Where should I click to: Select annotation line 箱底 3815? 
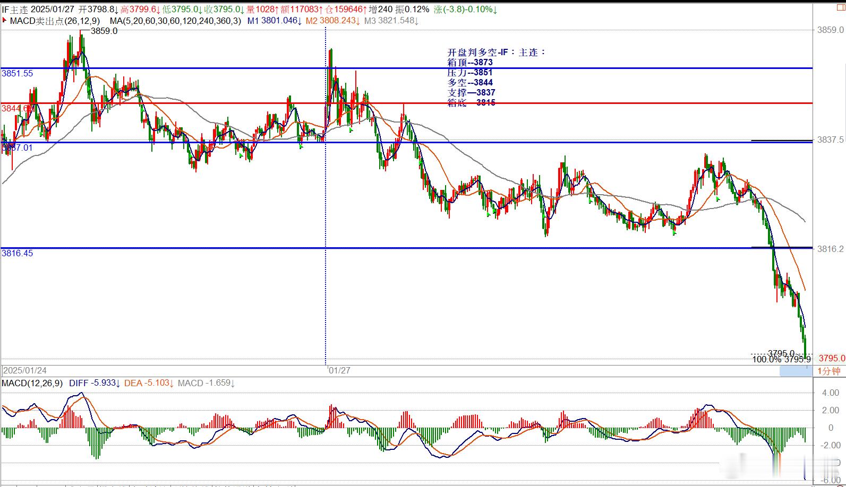[x=472, y=103]
